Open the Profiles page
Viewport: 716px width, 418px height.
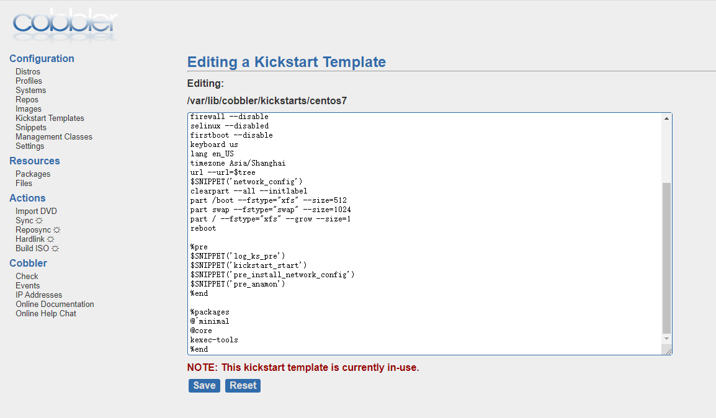(x=29, y=81)
